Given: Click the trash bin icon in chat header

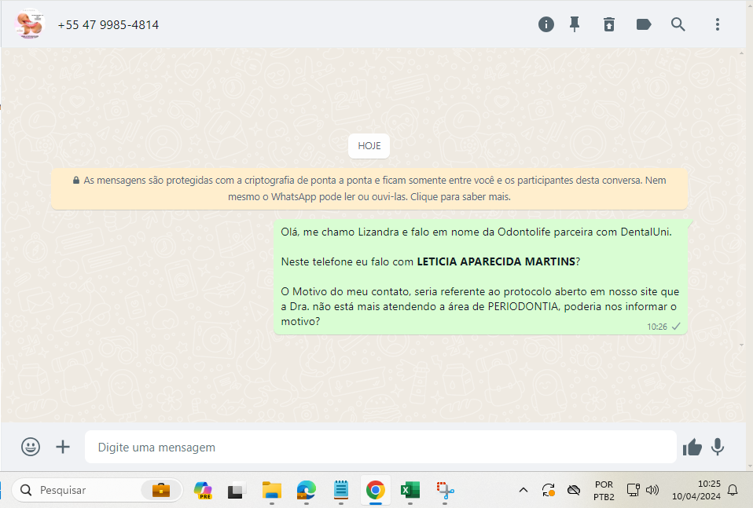Looking at the screenshot, I should (609, 24).
